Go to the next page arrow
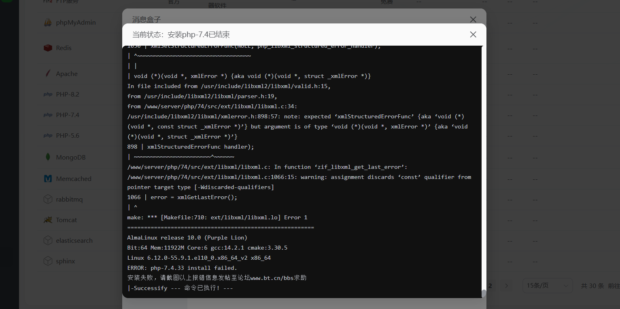Viewport: 620px width, 309px height. pyautogui.click(x=506, y=286)
